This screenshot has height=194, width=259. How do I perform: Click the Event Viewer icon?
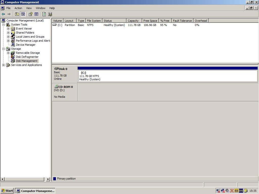point(13,29)
